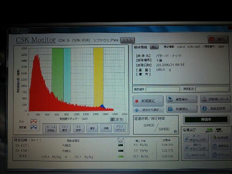
Task: Click the printer 印刷用レポート report button
Action: coord(216,99)
